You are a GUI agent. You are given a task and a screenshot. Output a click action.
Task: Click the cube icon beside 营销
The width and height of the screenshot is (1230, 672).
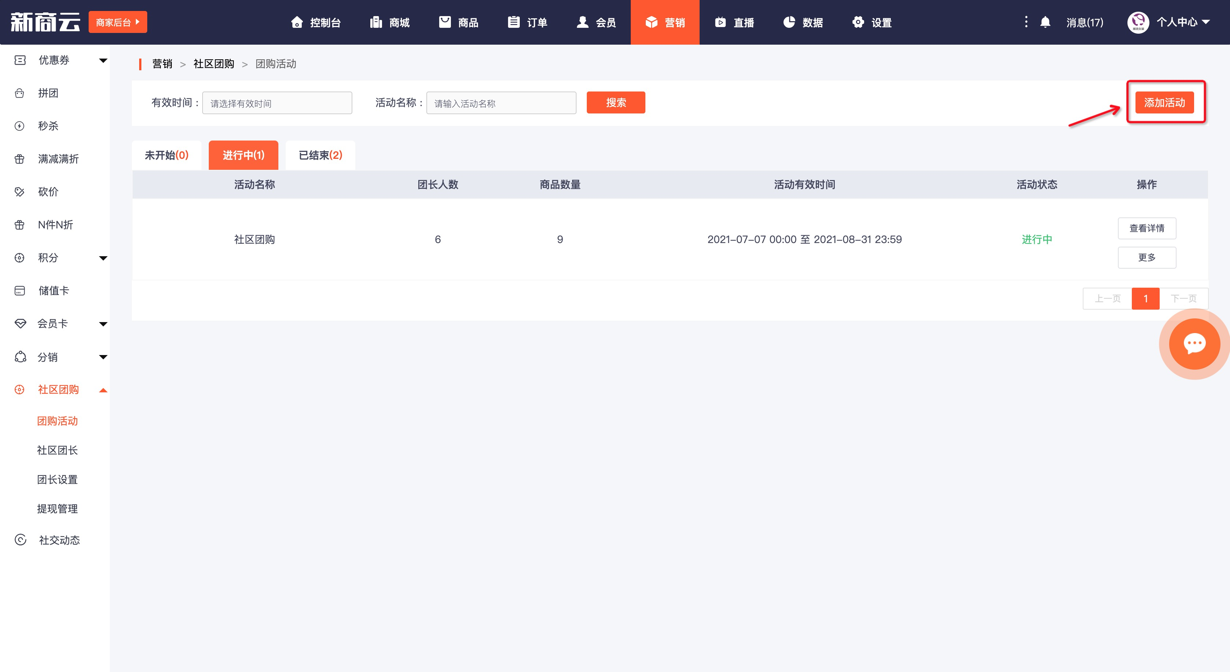(651, 22)
